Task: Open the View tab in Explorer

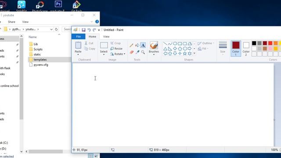Action: coord(25,22)
